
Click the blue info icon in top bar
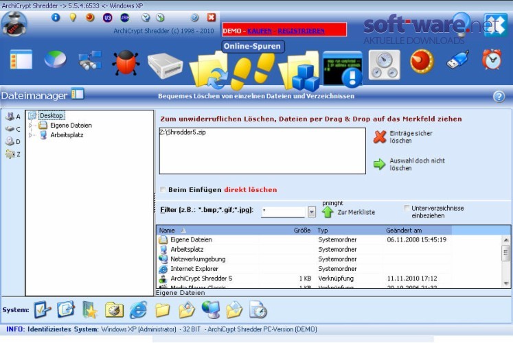click(56, 17)
